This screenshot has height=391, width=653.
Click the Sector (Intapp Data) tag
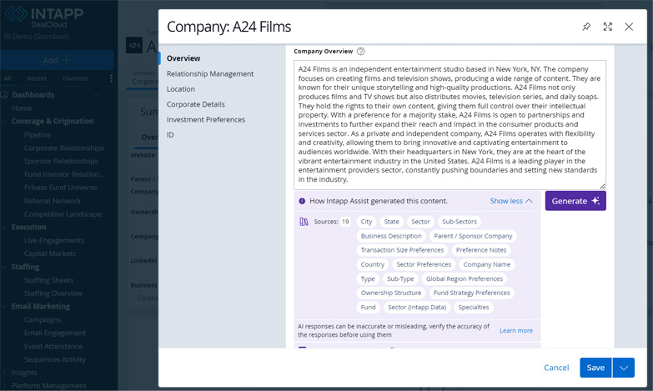[417, 307]
